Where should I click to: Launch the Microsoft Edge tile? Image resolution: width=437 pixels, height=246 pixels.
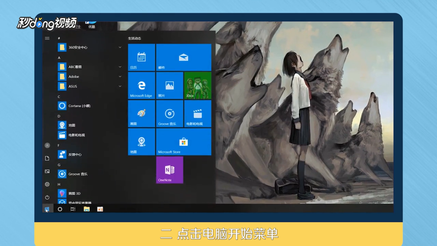click(x=141, y=86)
